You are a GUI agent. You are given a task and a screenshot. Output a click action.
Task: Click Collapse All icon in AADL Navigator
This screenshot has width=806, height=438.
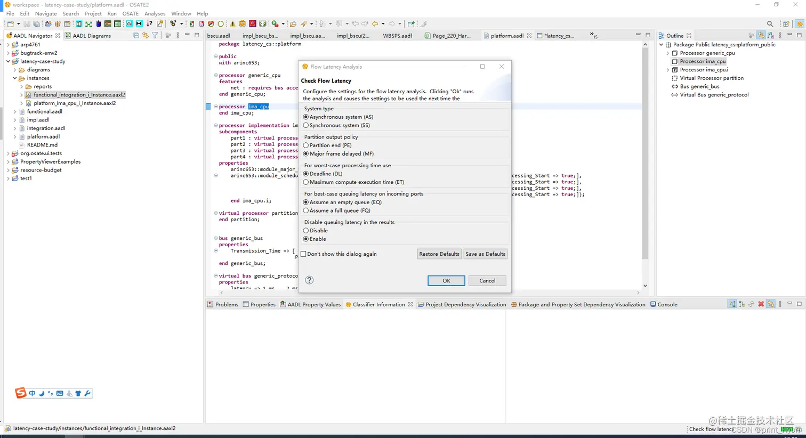[x=136, y=36]
